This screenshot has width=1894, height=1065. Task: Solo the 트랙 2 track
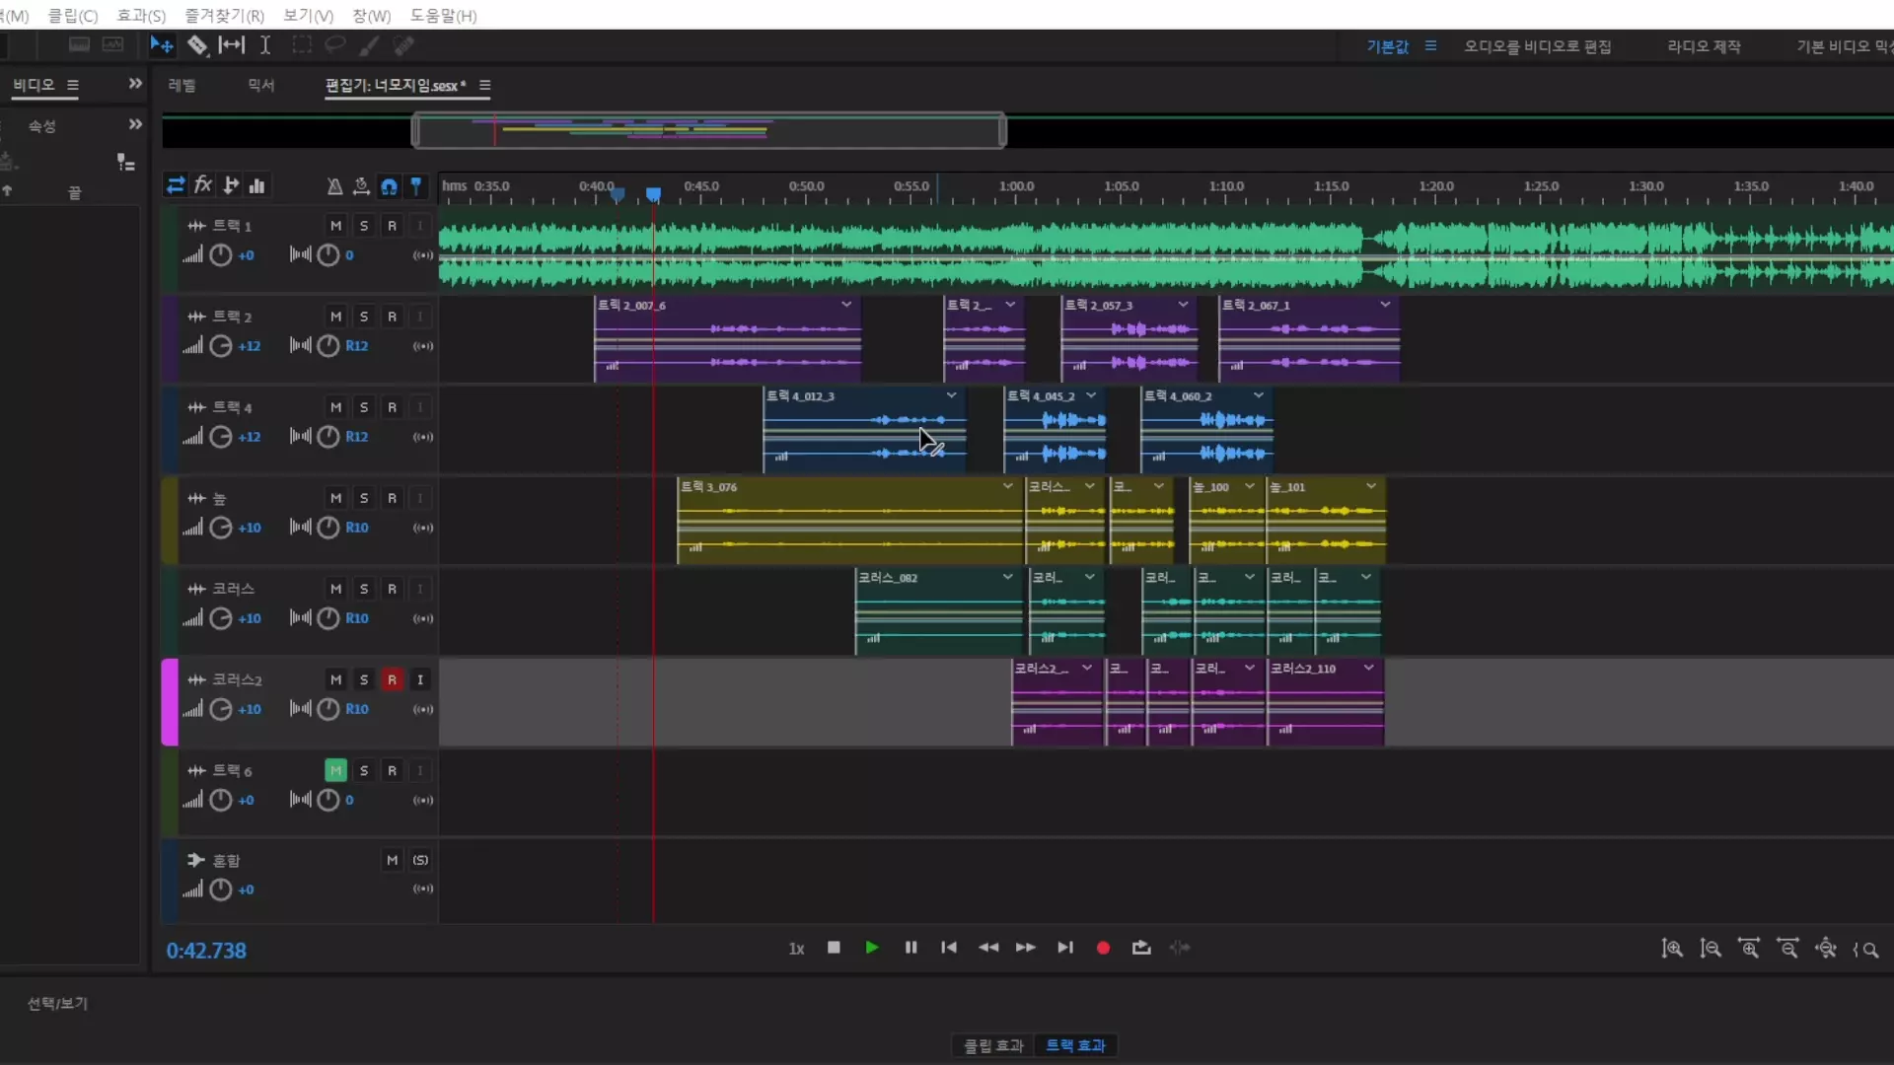364,317
